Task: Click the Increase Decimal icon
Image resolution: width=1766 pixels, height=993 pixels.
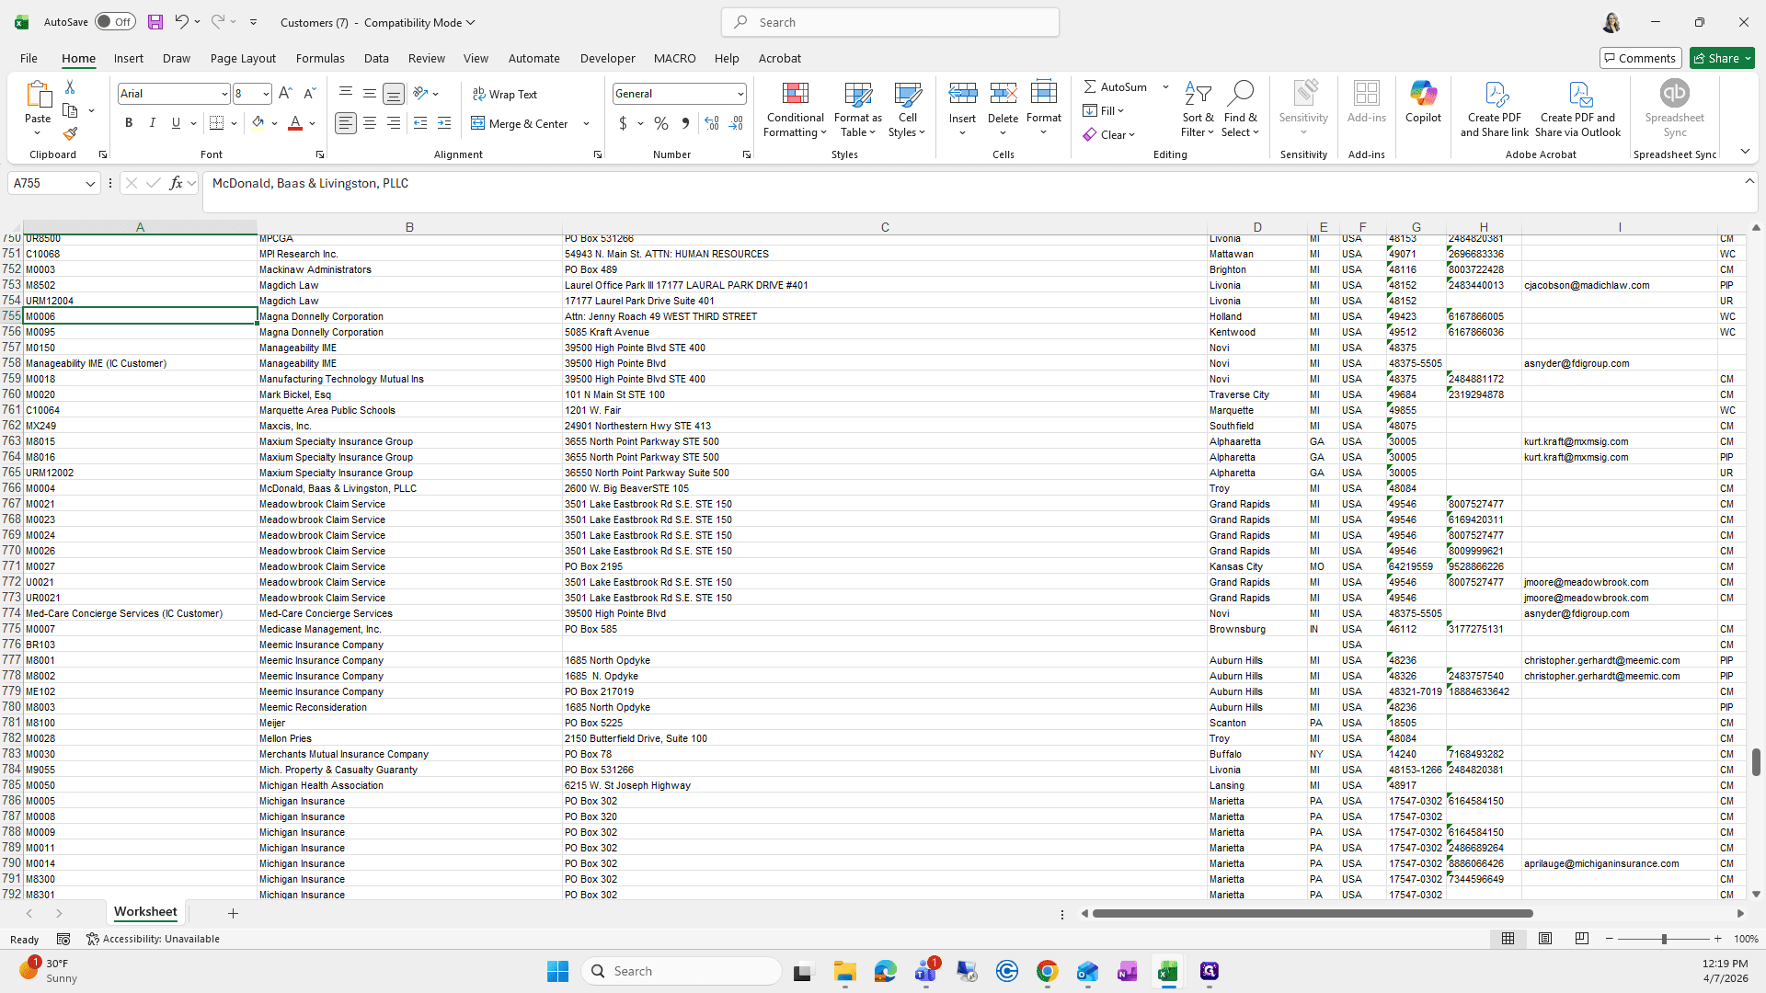Action: [712, 123]
